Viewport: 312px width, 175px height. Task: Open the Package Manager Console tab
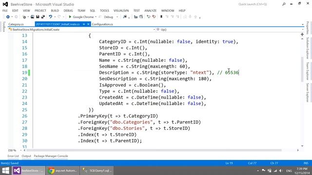coord(51,156)
